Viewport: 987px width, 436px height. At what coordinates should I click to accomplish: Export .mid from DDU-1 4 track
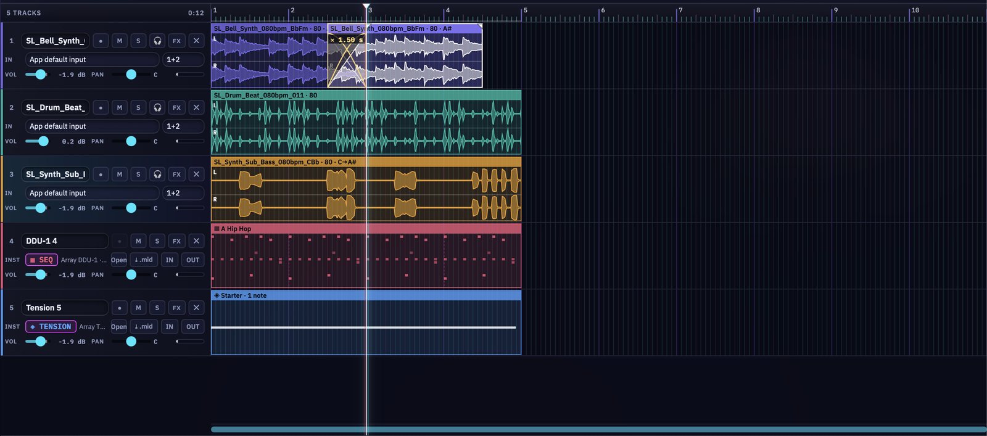(x=144, y=260)
